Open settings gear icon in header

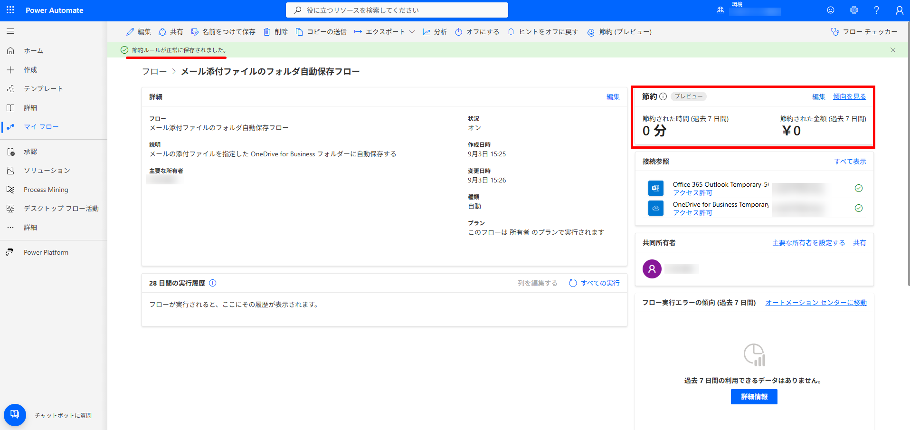pyautogui.click(x=854, y=10)
